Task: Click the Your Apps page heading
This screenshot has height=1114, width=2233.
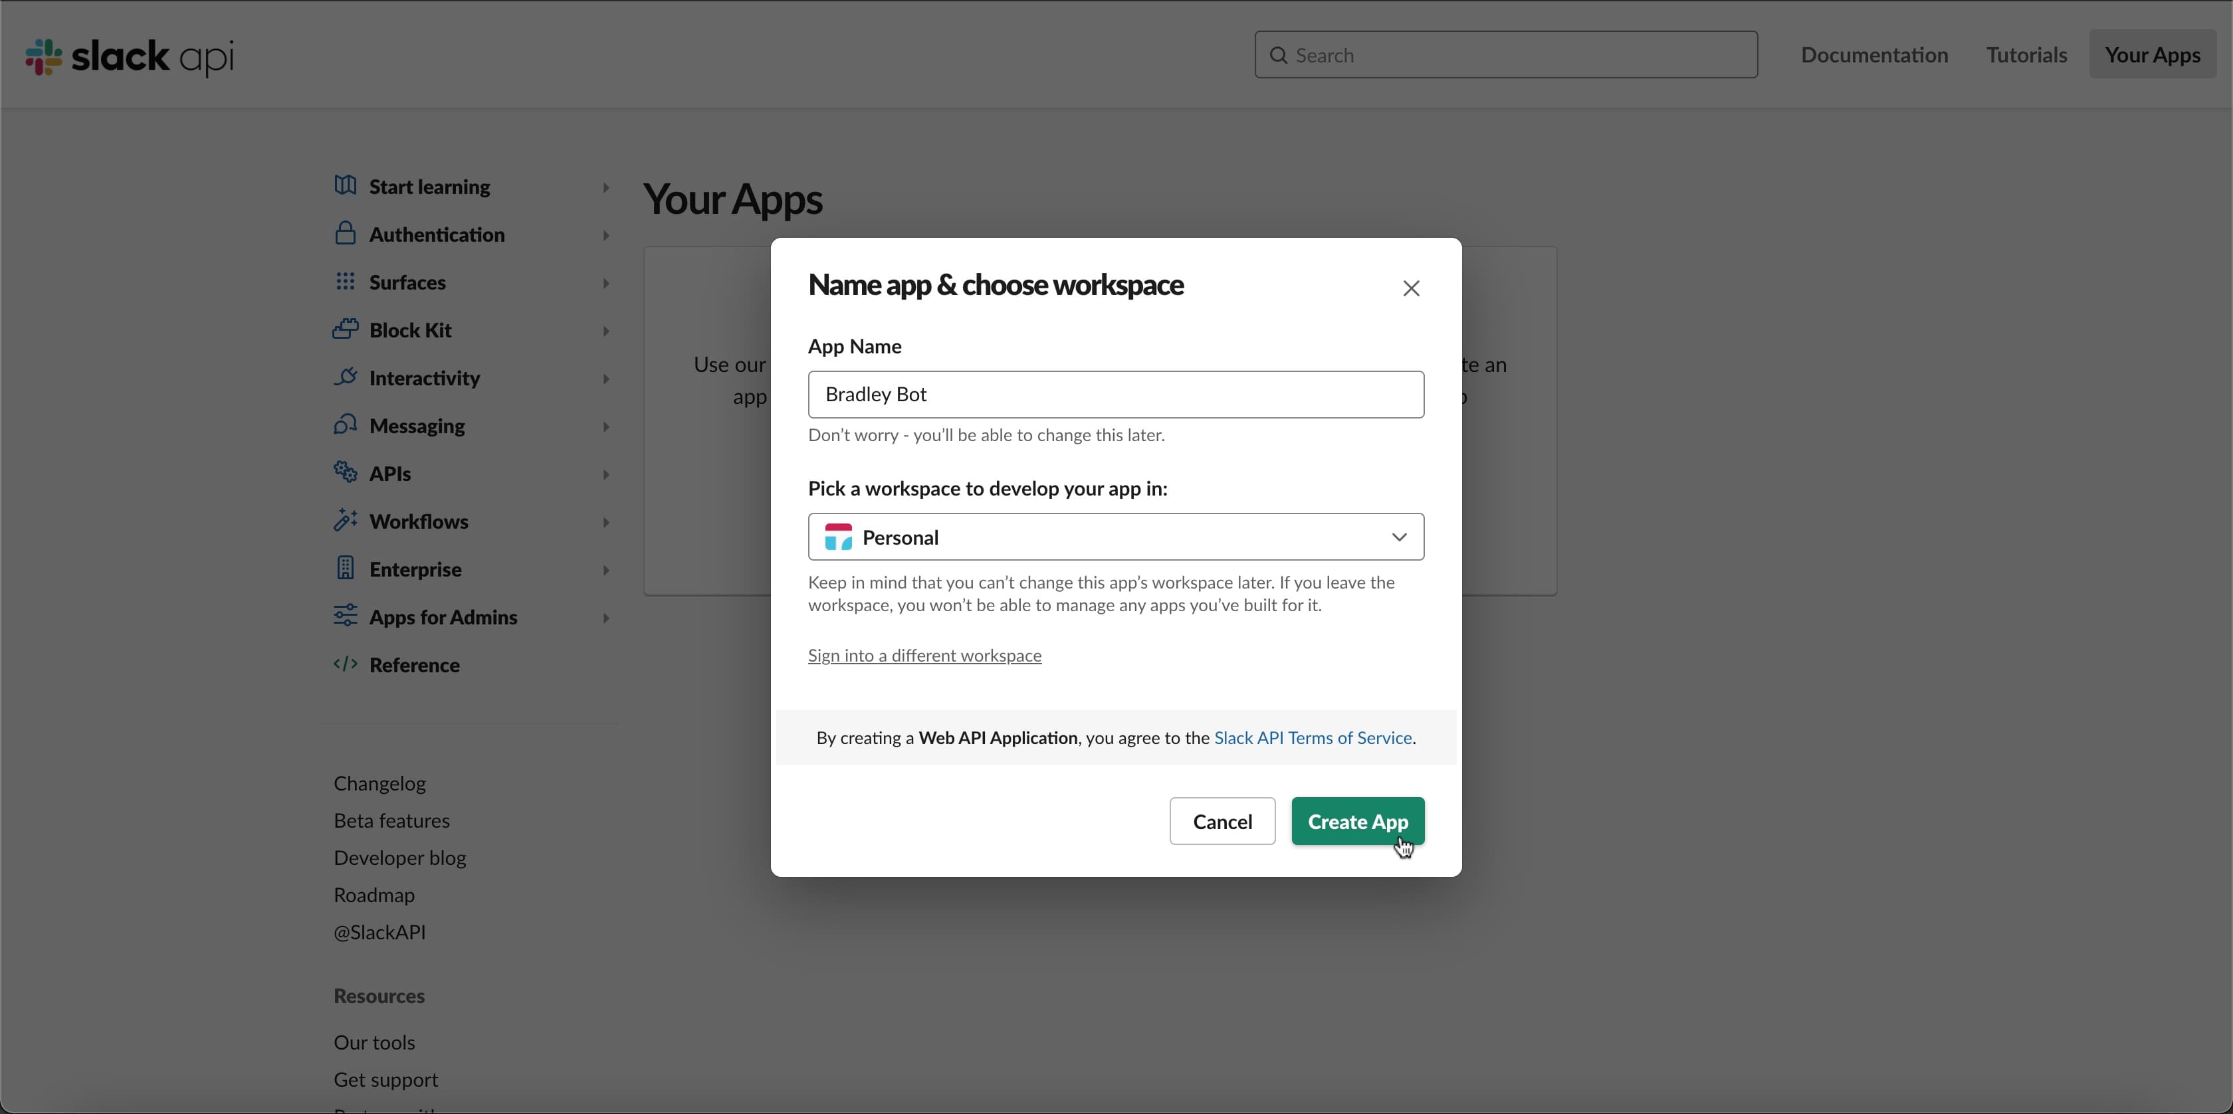Action: pyautogui.click(x=733, y=199)
